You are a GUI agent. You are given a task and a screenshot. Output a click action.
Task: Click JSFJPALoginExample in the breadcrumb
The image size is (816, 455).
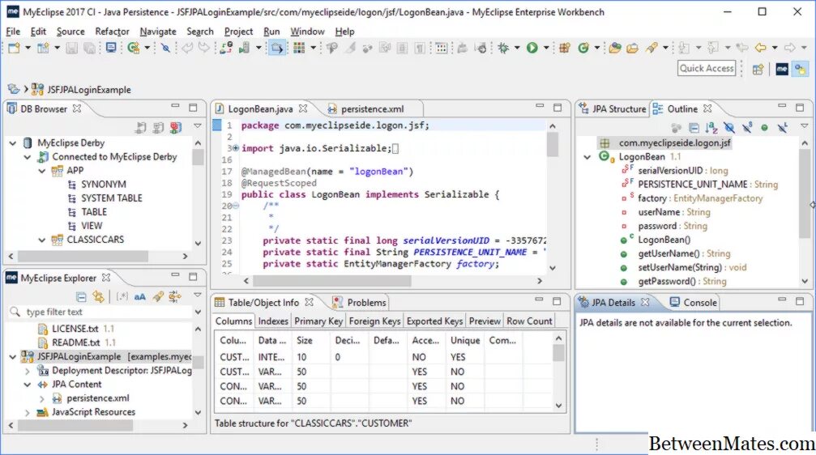pyautogui.click(x=89, y=90)
